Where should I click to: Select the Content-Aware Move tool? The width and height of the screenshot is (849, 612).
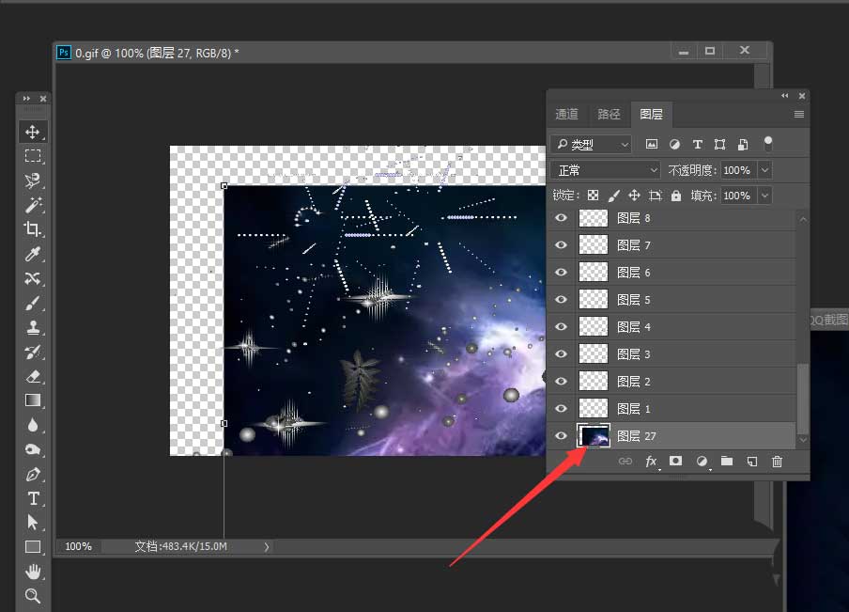click(33, 278)
